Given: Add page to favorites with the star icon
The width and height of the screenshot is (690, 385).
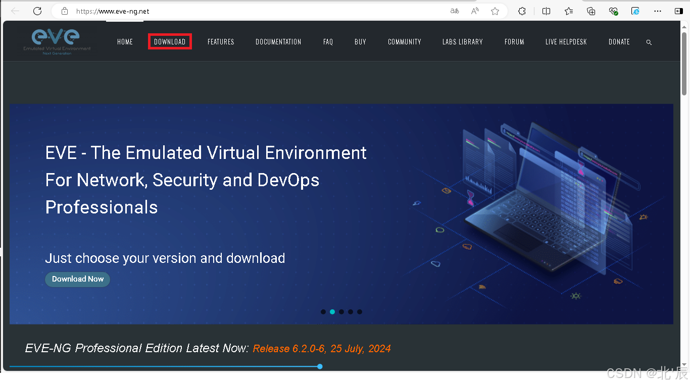Looking at the screenshot, I should click(x=495, y=11).
